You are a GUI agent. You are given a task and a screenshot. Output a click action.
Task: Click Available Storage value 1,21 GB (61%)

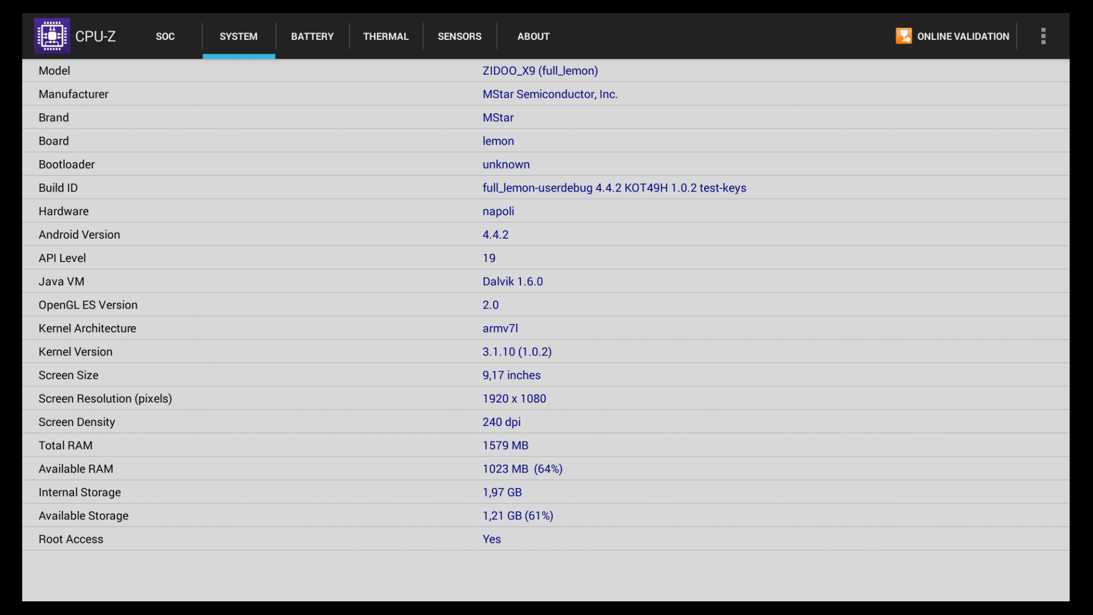pos(518,515)
